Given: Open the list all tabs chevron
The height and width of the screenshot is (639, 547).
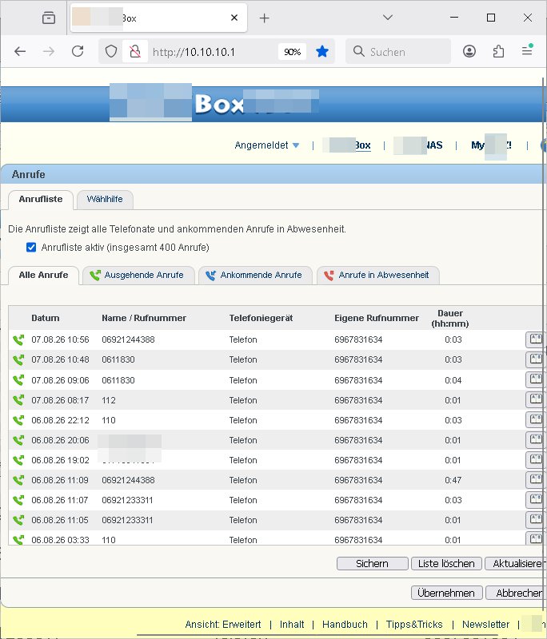Looking at the screenshot, I should pyautogui.click(x=388, y=18).
